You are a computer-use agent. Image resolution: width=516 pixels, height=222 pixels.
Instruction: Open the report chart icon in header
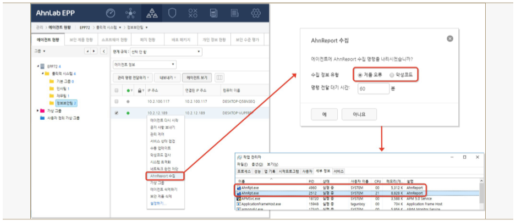[x=214, y=13]
